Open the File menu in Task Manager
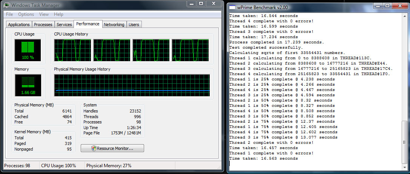The width and height of the screenshot is (410, 174). pos(9,14)
